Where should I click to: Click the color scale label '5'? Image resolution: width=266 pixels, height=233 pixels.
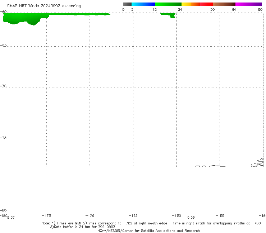tap(132, 10)
